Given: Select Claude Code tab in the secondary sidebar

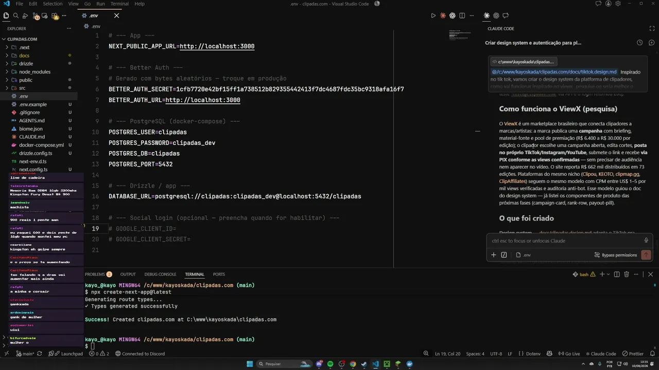Looking at the screenshot, I should 487,16.
